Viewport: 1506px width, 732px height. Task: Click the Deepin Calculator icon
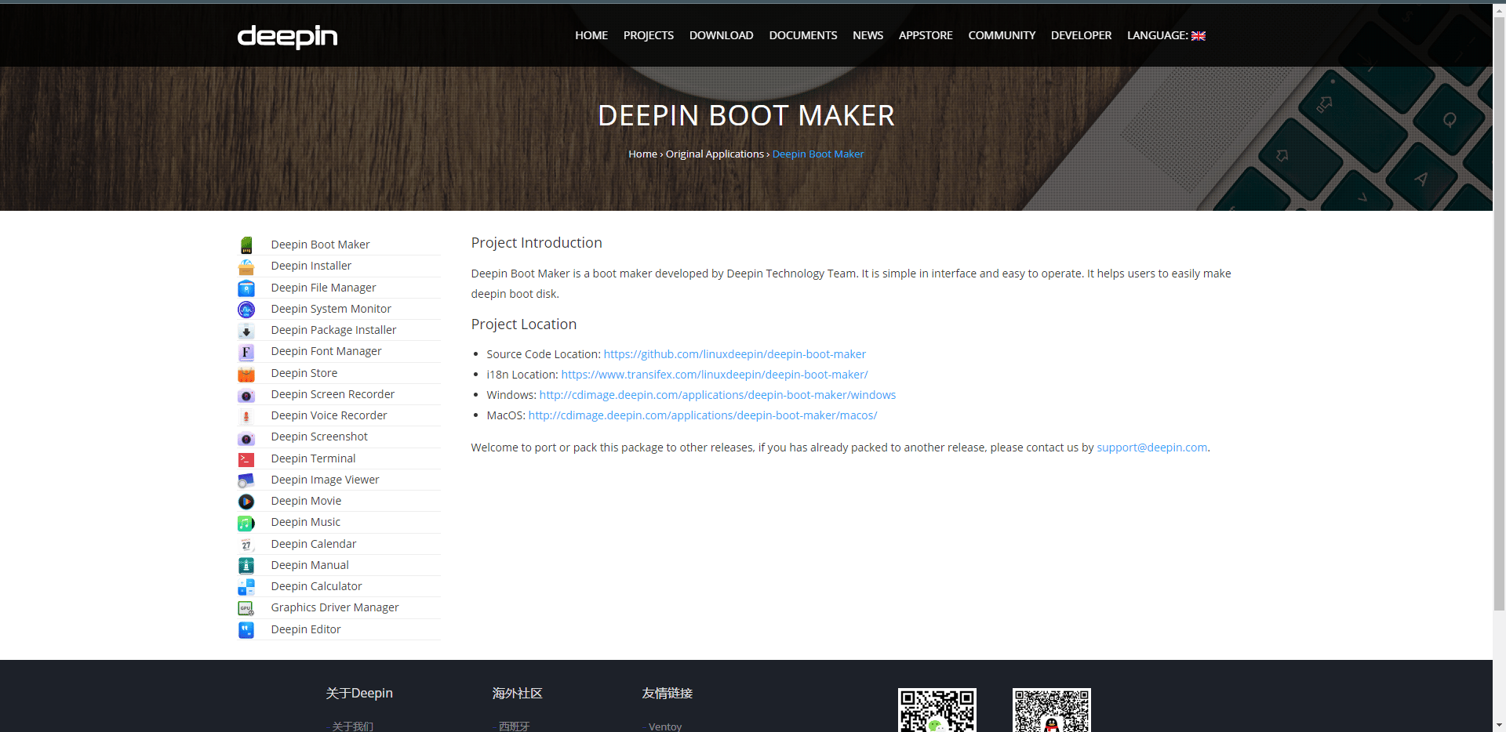click(246, 587)
